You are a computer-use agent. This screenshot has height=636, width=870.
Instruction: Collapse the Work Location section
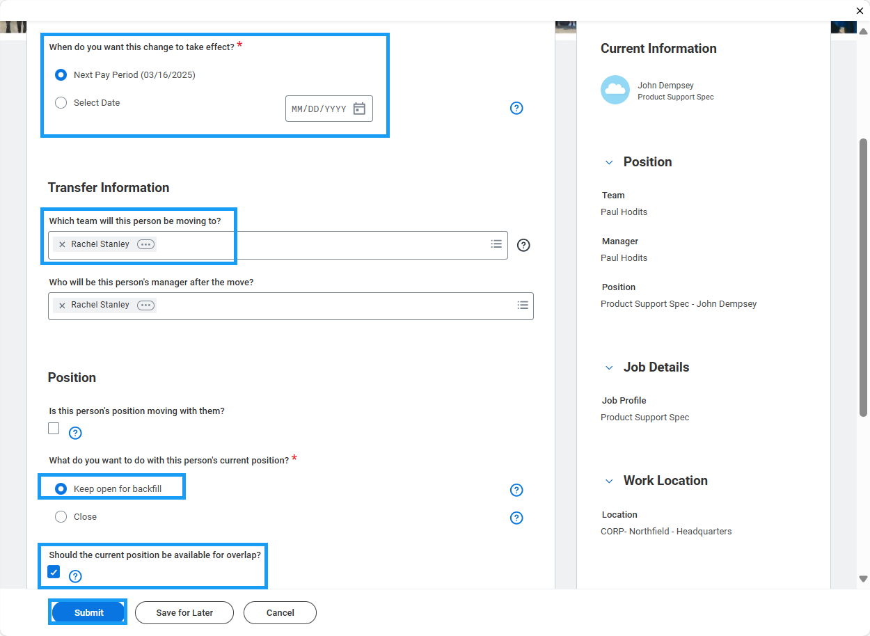(x=609, y=481)
